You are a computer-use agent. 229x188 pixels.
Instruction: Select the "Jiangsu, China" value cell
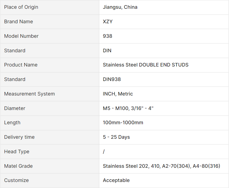[120, 7]
